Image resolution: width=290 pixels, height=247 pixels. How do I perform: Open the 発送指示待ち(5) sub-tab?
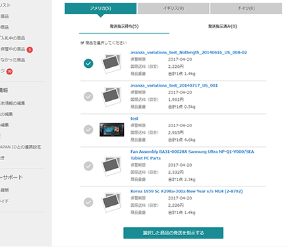[x=124, y=26]
